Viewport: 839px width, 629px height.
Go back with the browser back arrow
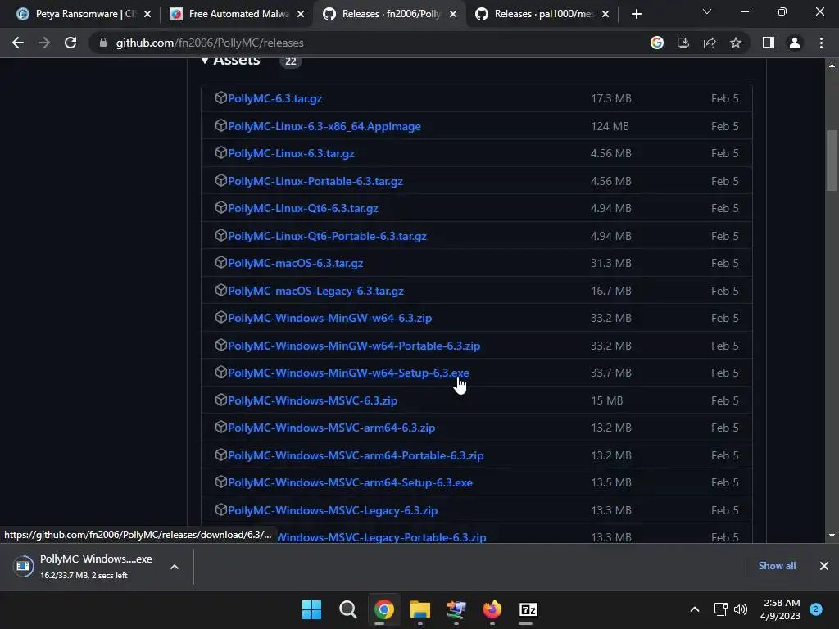click(x=18, y=43)
